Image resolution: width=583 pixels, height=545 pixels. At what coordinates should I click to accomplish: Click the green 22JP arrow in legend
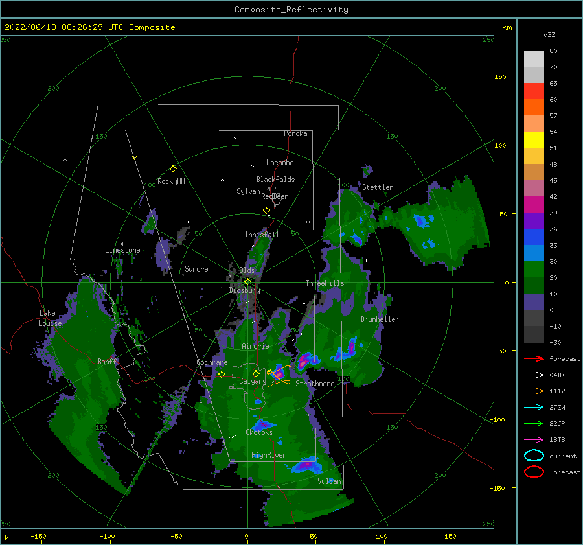click(534, 423)
